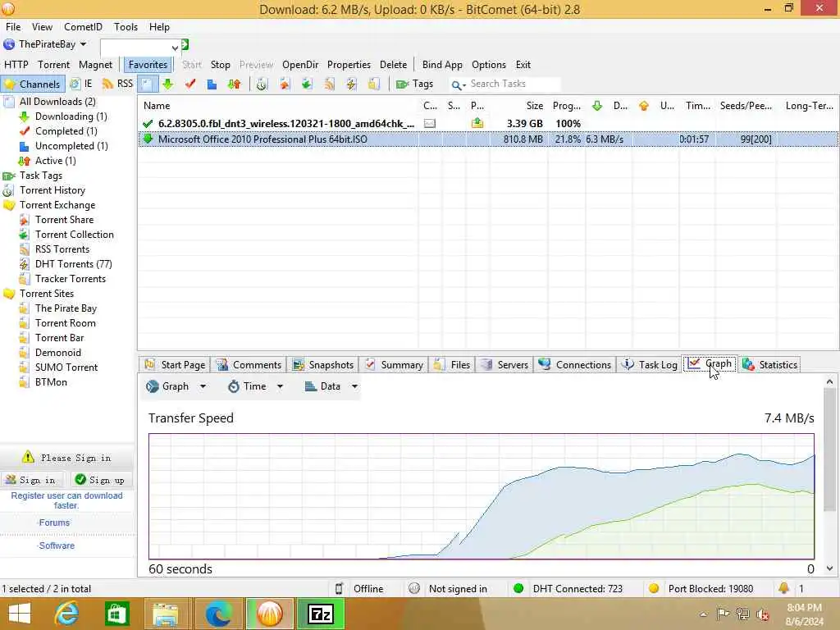Click the Search Tasks input field
Screen dimensions: 840x630
coord(514,84)
